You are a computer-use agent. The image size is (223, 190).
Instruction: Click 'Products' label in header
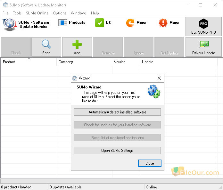77,22
